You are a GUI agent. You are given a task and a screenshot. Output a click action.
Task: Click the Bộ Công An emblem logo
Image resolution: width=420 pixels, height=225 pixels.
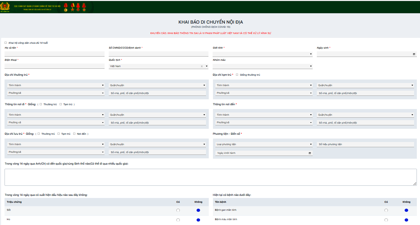coord(5,7)
